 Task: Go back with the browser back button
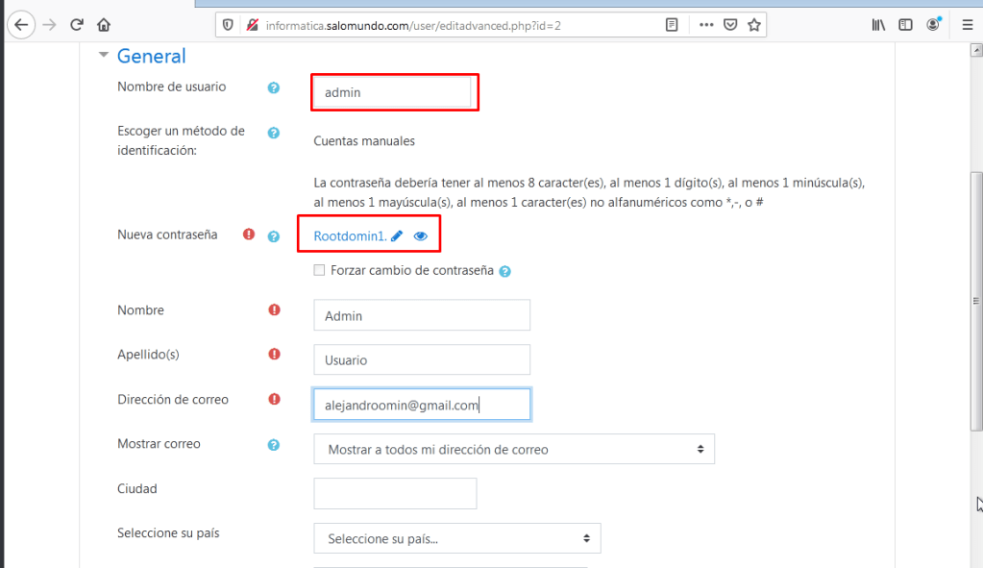coord(19,25)
